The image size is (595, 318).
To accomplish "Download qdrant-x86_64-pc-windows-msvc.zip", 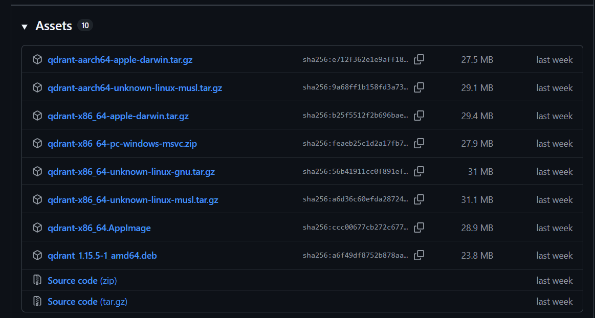I will [122, 144].
